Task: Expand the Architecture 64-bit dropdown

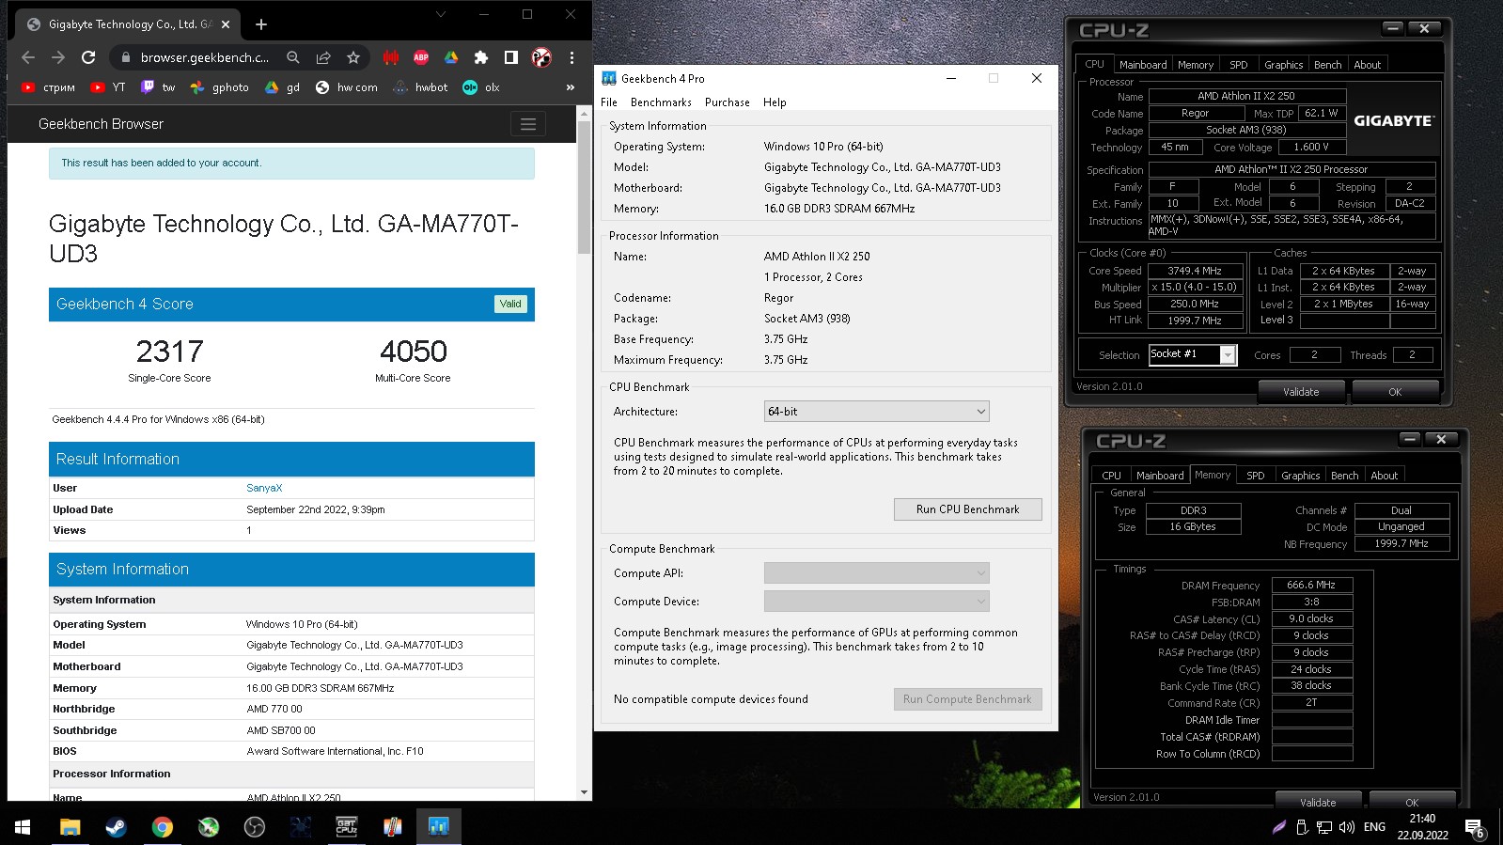Action: (876, 412)
